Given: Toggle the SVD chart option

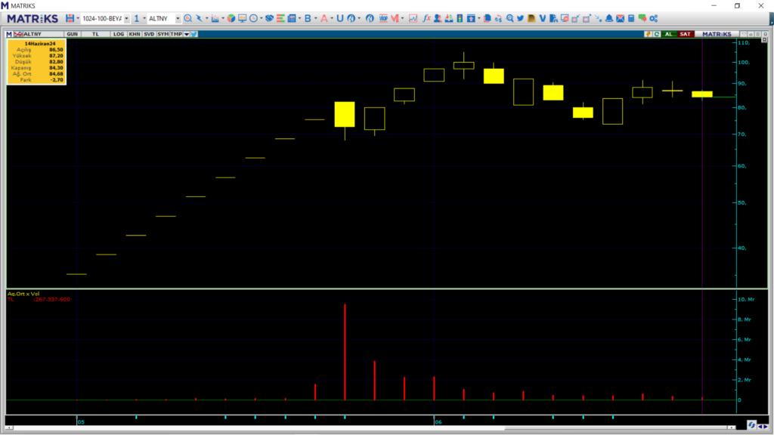Looking at the screenshot, I should (x=149, y=34).
